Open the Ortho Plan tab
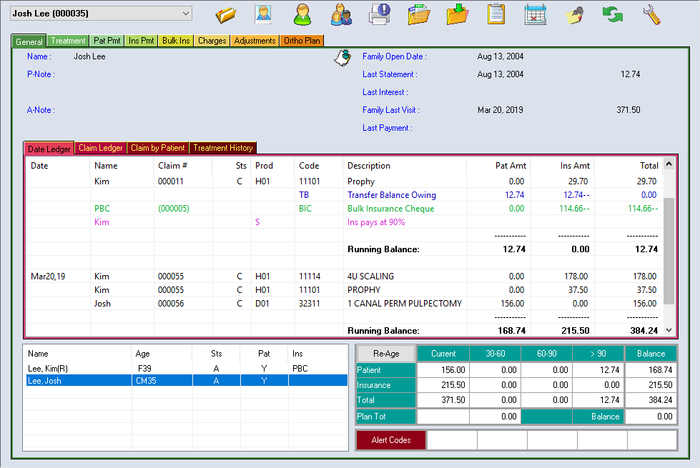The width and height of the screenshot is (700, 468). (x=302, y=41)
